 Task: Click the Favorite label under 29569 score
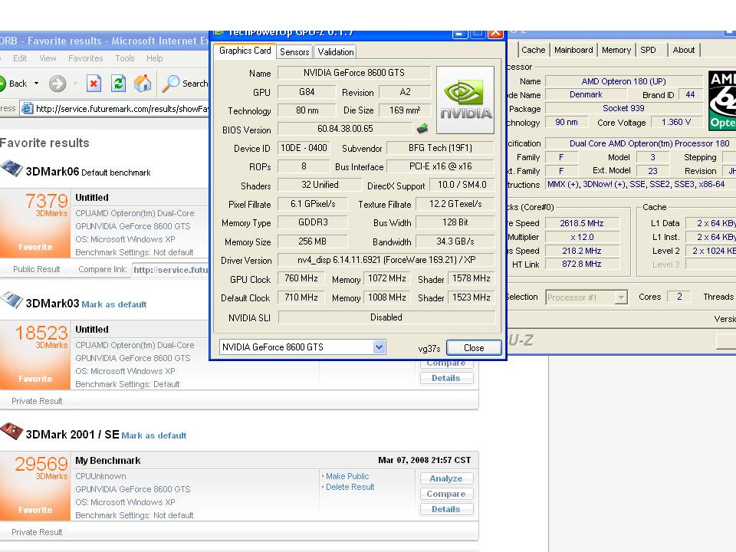[x=35, y=510]
